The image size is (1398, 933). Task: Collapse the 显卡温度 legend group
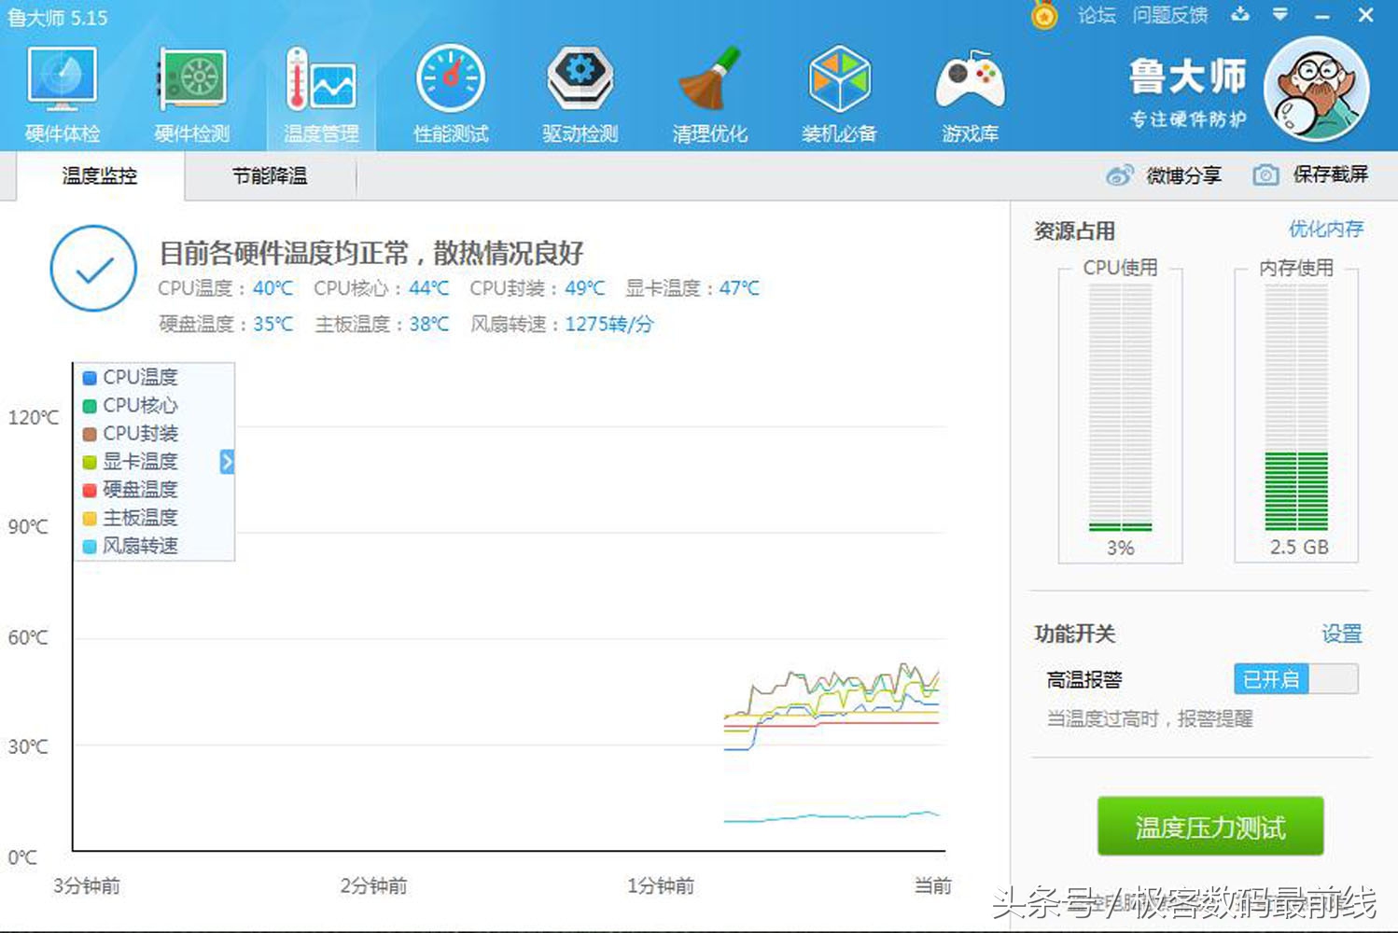coord(131,461)
